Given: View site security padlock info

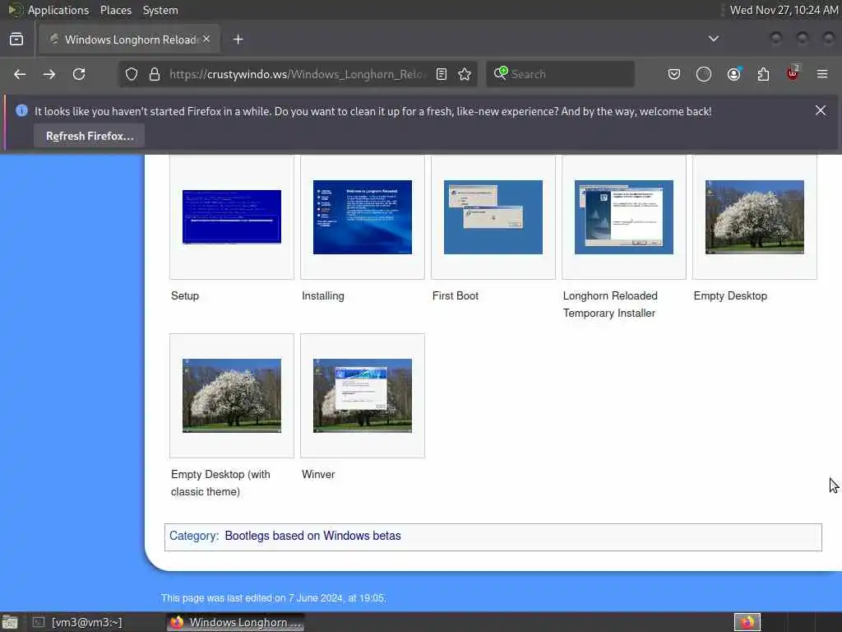Looking at the screenshot, I should coord(155,74).
